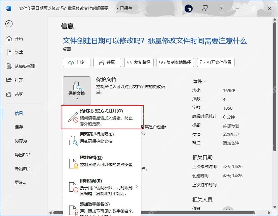The width and height of the screenshot is (278, 216).
Task: Select 导出PDF in the sidebar
Action: 23,155
